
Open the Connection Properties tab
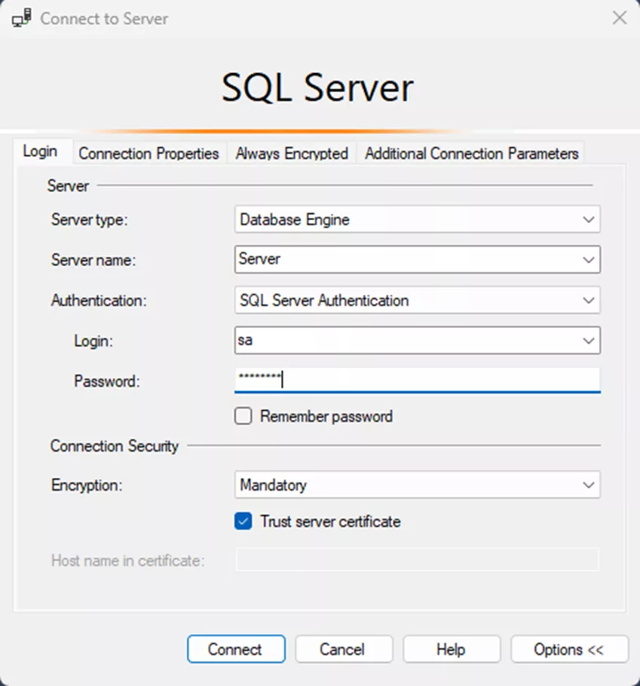pyautogui.click(x=149, y=154)
